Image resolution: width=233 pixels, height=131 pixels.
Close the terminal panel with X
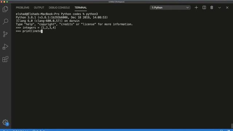click(x=227, y=8)
